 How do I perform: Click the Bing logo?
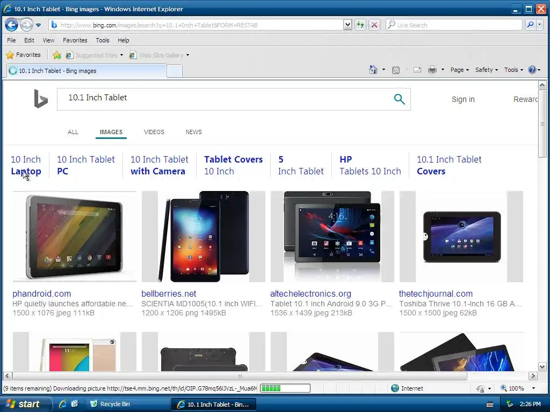point(41,99)
